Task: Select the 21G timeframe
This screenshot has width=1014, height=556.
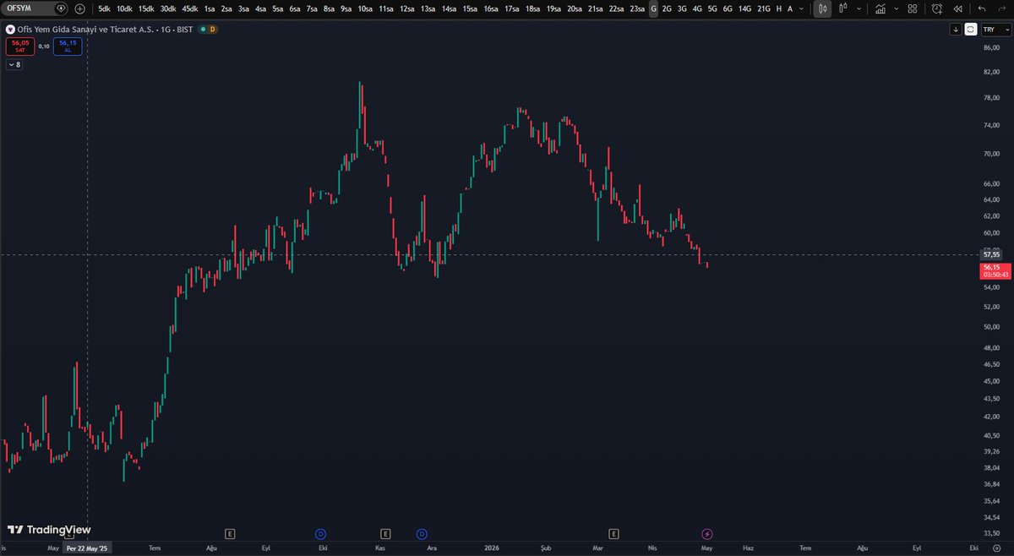Action: coord(764,8)
